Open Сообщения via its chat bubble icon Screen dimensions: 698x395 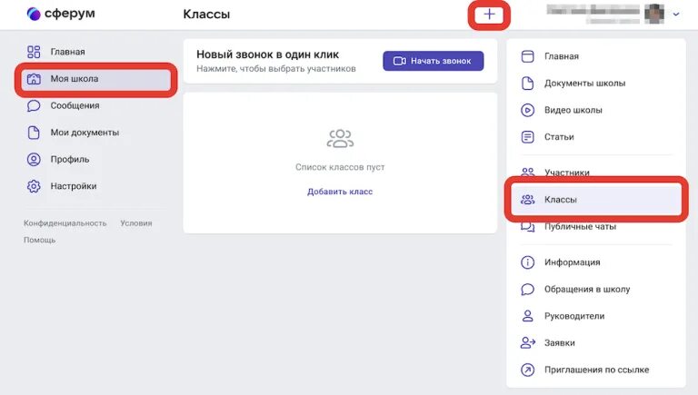click(34, 105)
